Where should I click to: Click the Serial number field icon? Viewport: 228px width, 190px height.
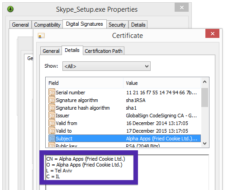(52, 92)
